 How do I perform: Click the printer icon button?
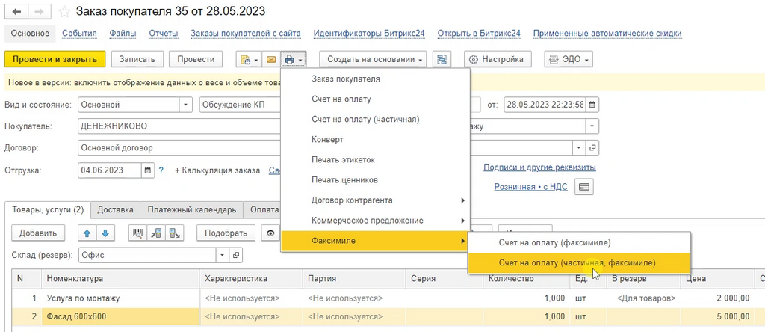[x=293, y=60]
